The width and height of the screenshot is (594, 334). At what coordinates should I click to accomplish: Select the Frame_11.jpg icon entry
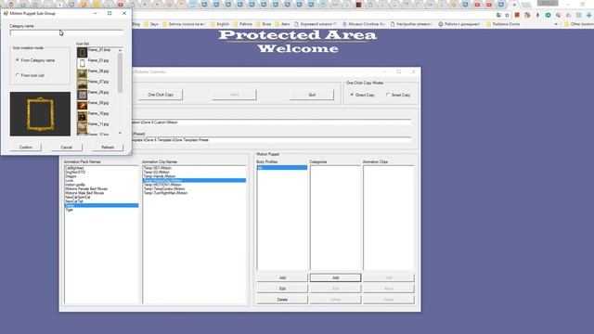(x=83, y=126)
